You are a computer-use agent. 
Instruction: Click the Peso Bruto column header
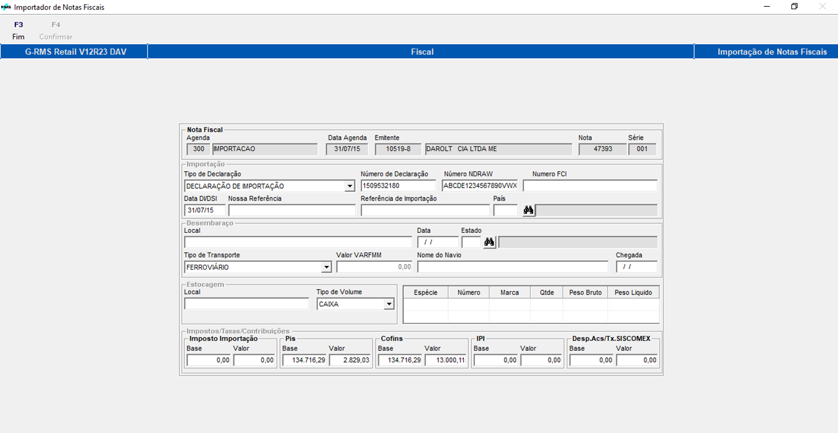(x=585, y=293)
